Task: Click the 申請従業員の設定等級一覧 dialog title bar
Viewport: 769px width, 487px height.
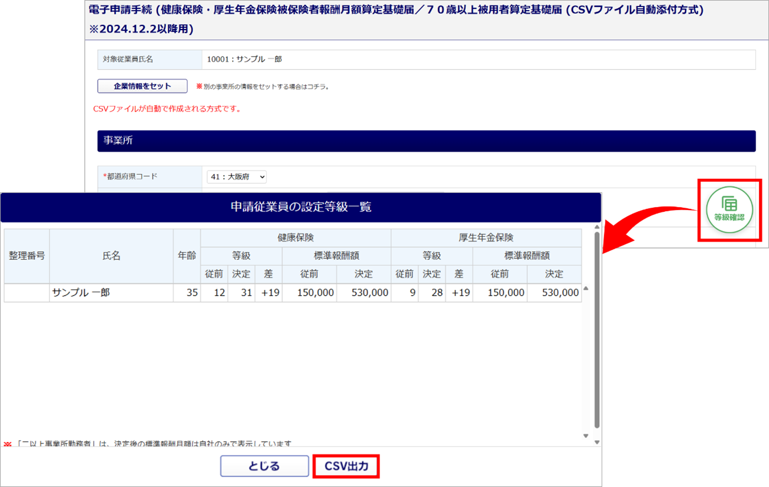Action: pos(301,207)
